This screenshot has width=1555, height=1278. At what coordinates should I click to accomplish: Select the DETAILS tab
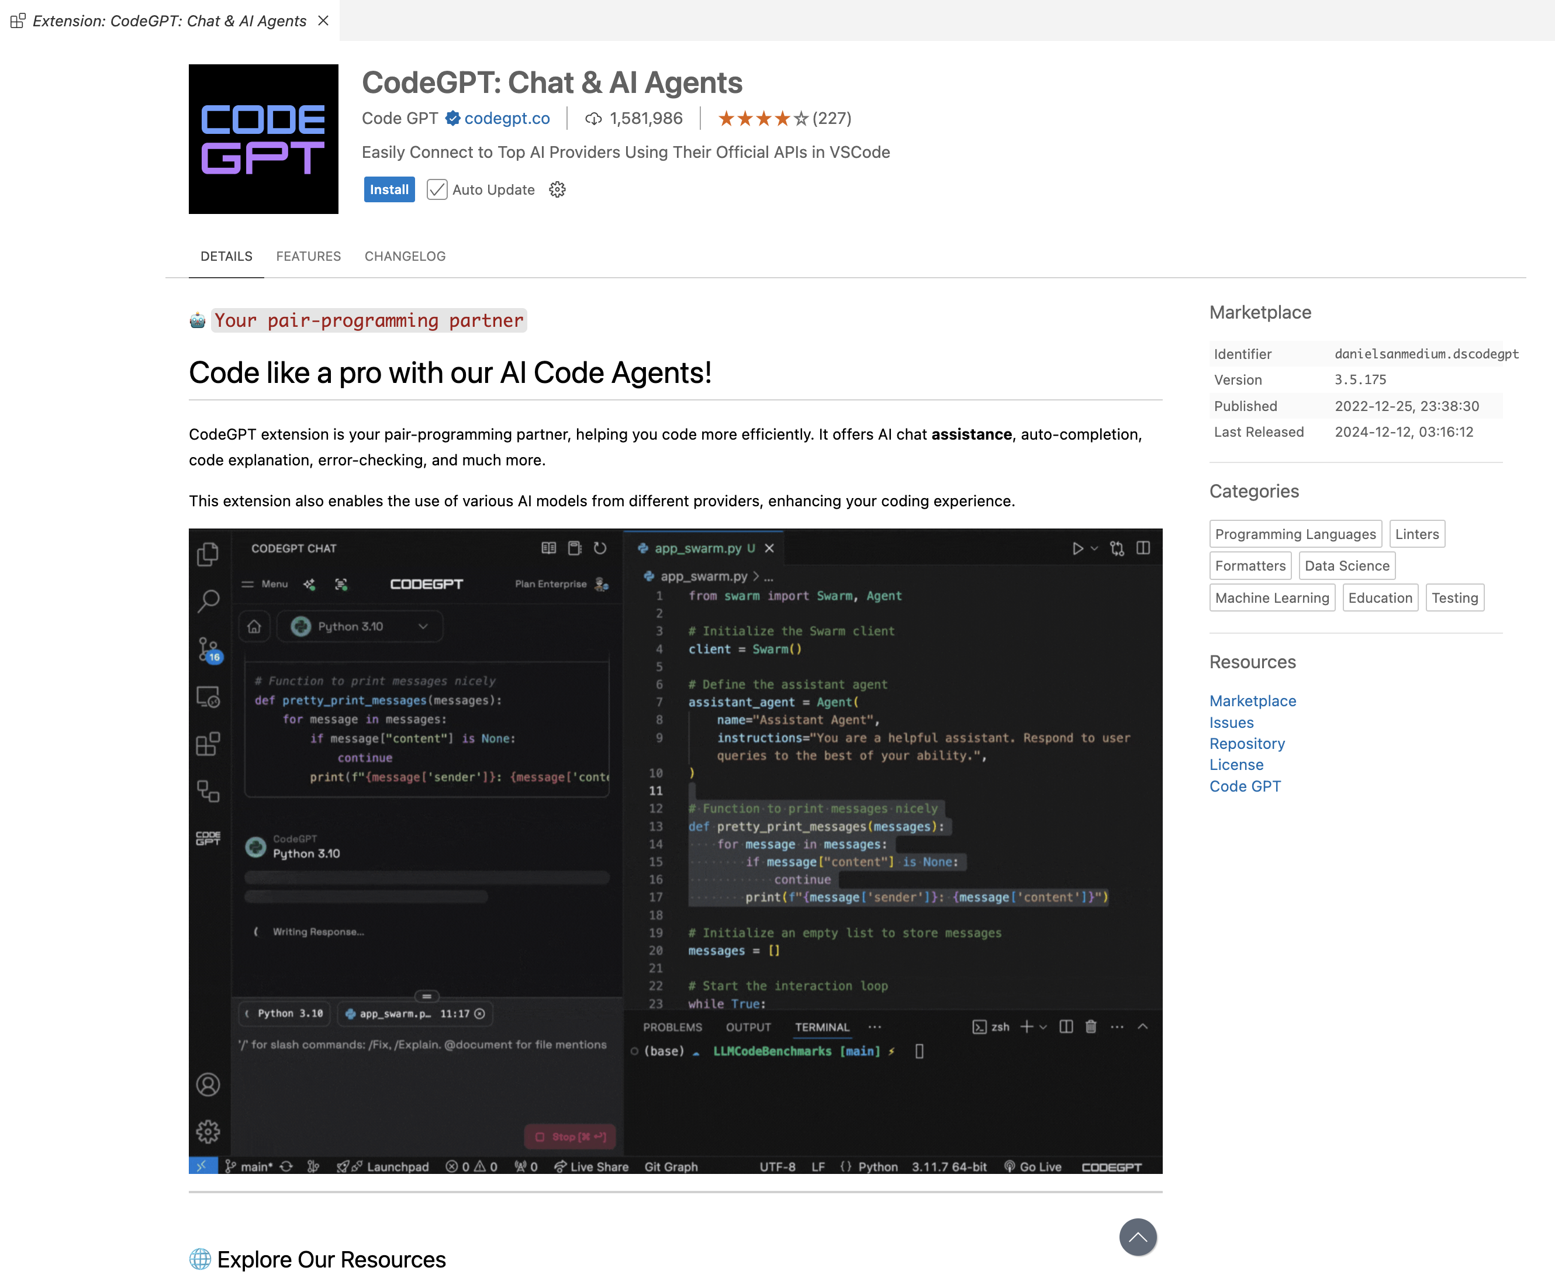[226, 256]
